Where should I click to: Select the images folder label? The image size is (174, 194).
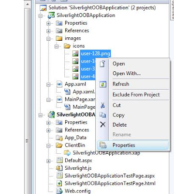click(x=72, y=38)
